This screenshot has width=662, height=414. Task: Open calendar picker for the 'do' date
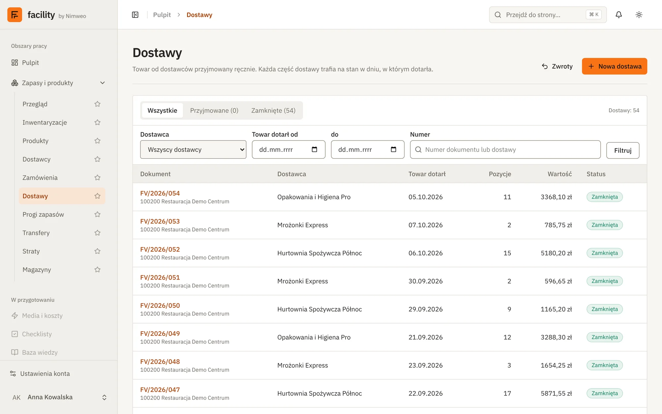394,149
